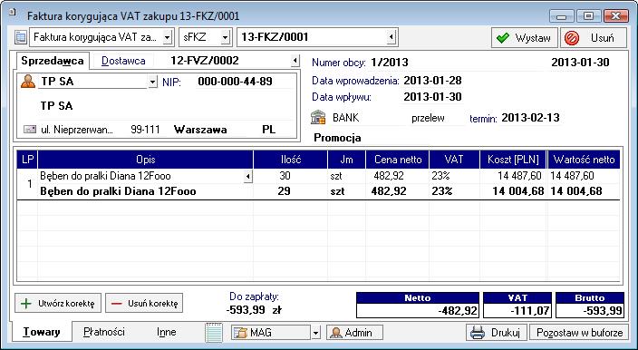Click the BANK label

point(346,118)
